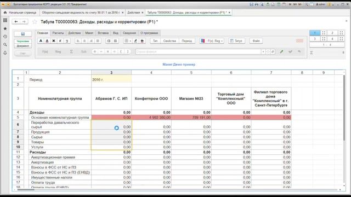Select sheet 2 in the sheet switcher
The image size is (351, 197).
[332, 33]
